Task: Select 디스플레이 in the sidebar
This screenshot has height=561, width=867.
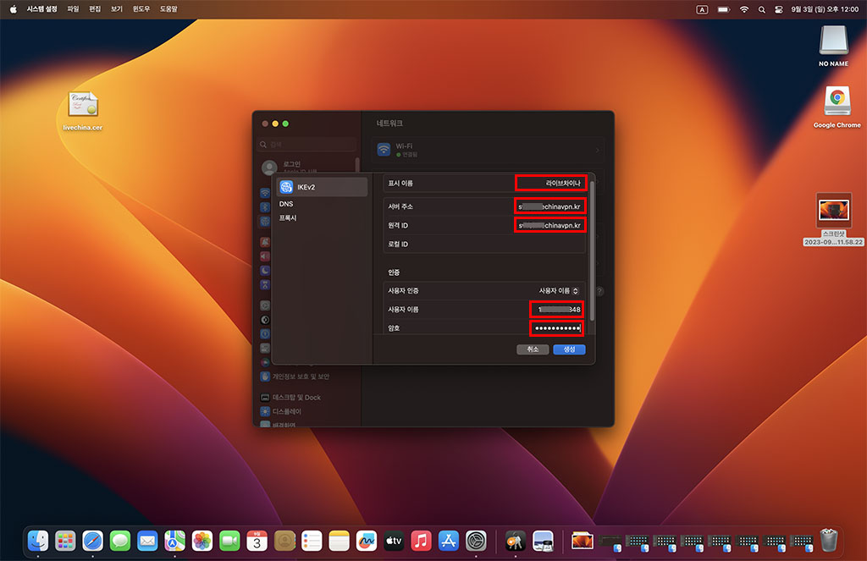Action: [x=280, y=412]
